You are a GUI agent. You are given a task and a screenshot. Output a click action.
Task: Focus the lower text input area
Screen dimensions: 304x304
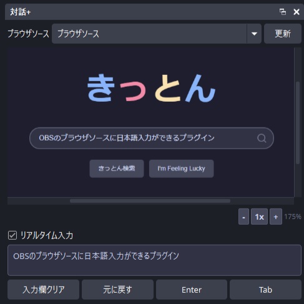(x=154, y=260)
